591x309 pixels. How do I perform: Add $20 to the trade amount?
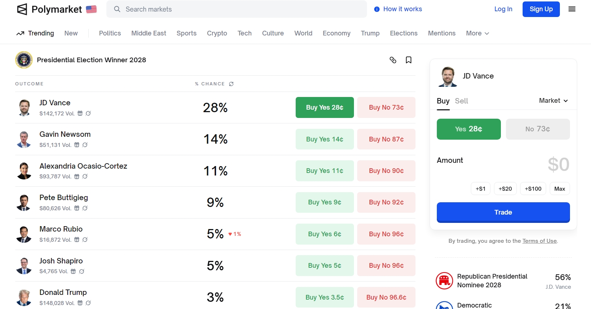point(505,189)
